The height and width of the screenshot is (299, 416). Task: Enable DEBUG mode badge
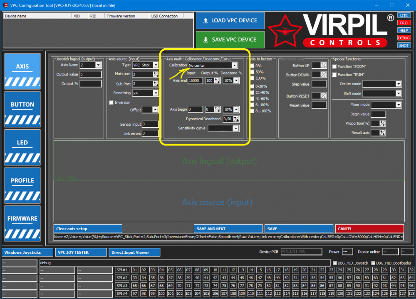404,38
